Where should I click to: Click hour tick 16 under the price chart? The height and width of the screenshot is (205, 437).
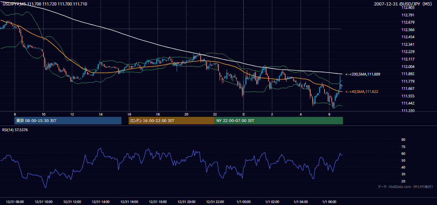tap(129, 114)
